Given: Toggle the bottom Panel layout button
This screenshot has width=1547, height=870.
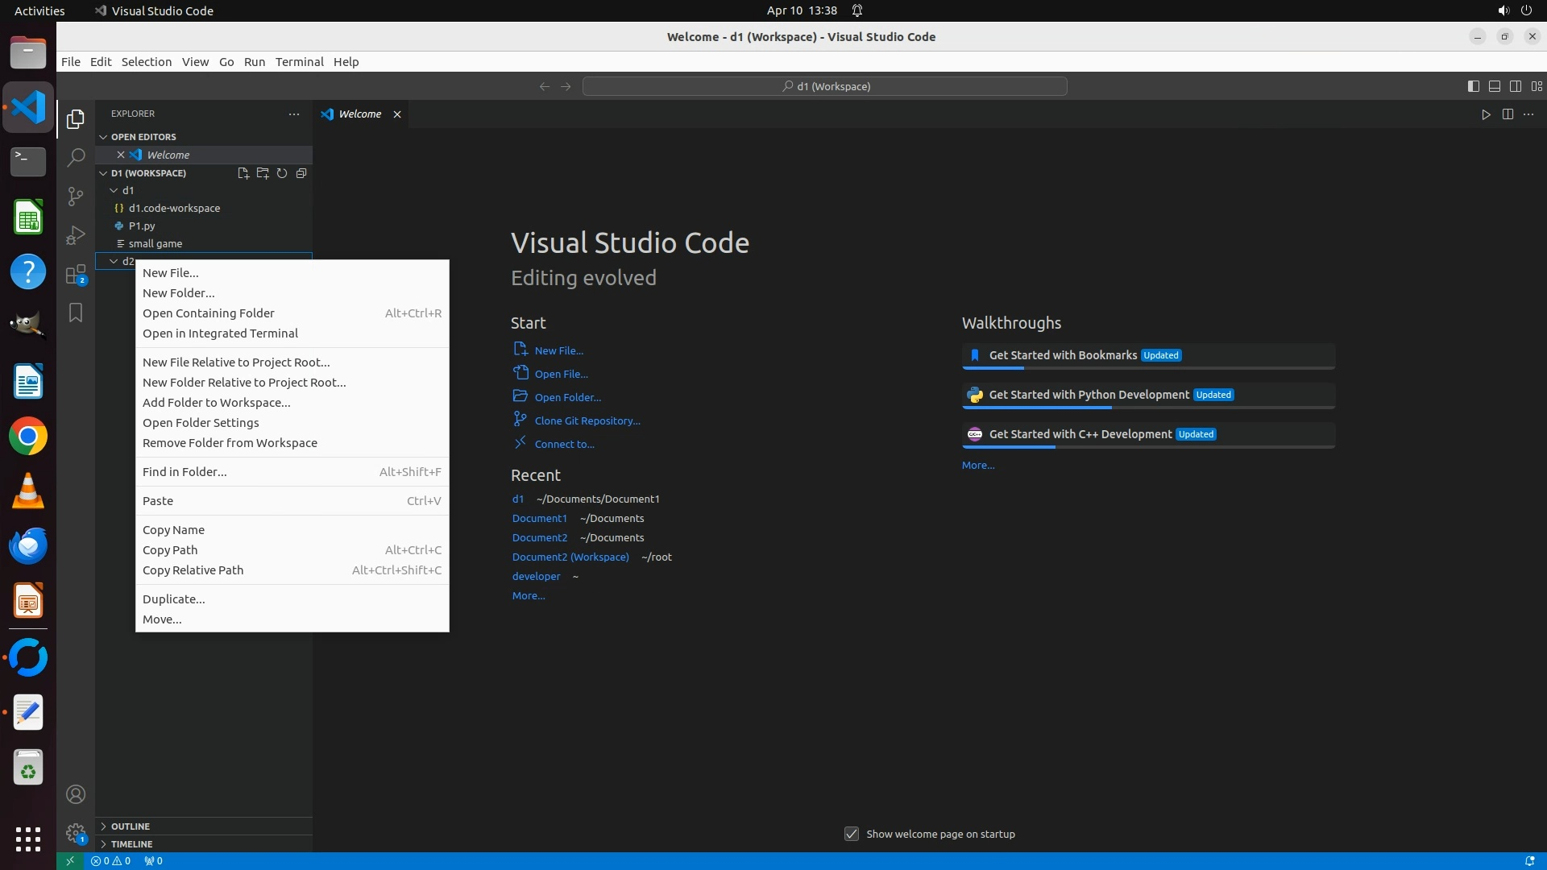Looking at the screenshot, I should point(1494,86).
